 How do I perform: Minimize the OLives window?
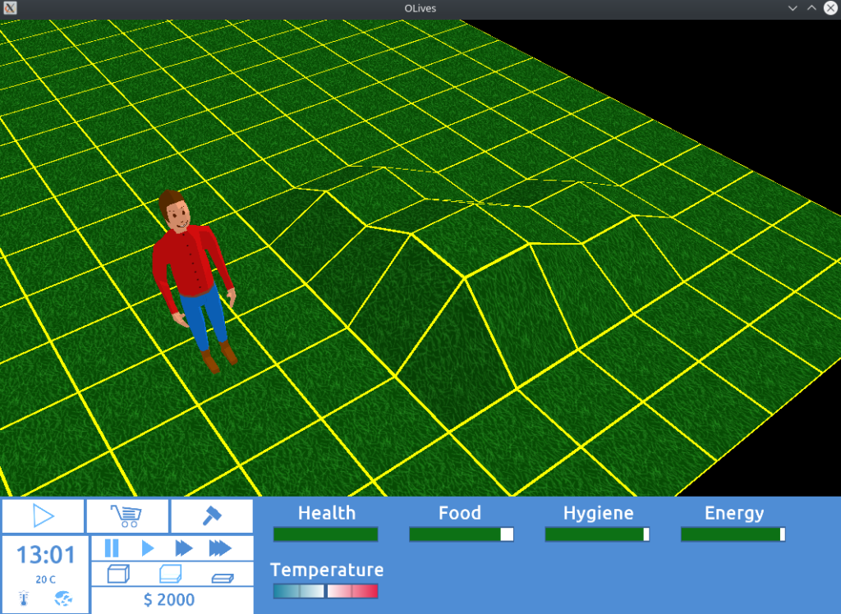793,8
